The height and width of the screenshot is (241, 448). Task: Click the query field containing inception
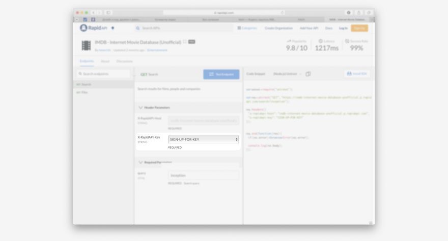pos(204,176)
